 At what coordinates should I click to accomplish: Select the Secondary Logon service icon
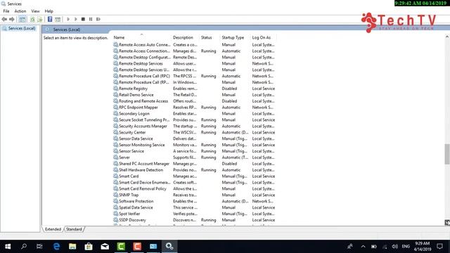(x=115, y=114)
